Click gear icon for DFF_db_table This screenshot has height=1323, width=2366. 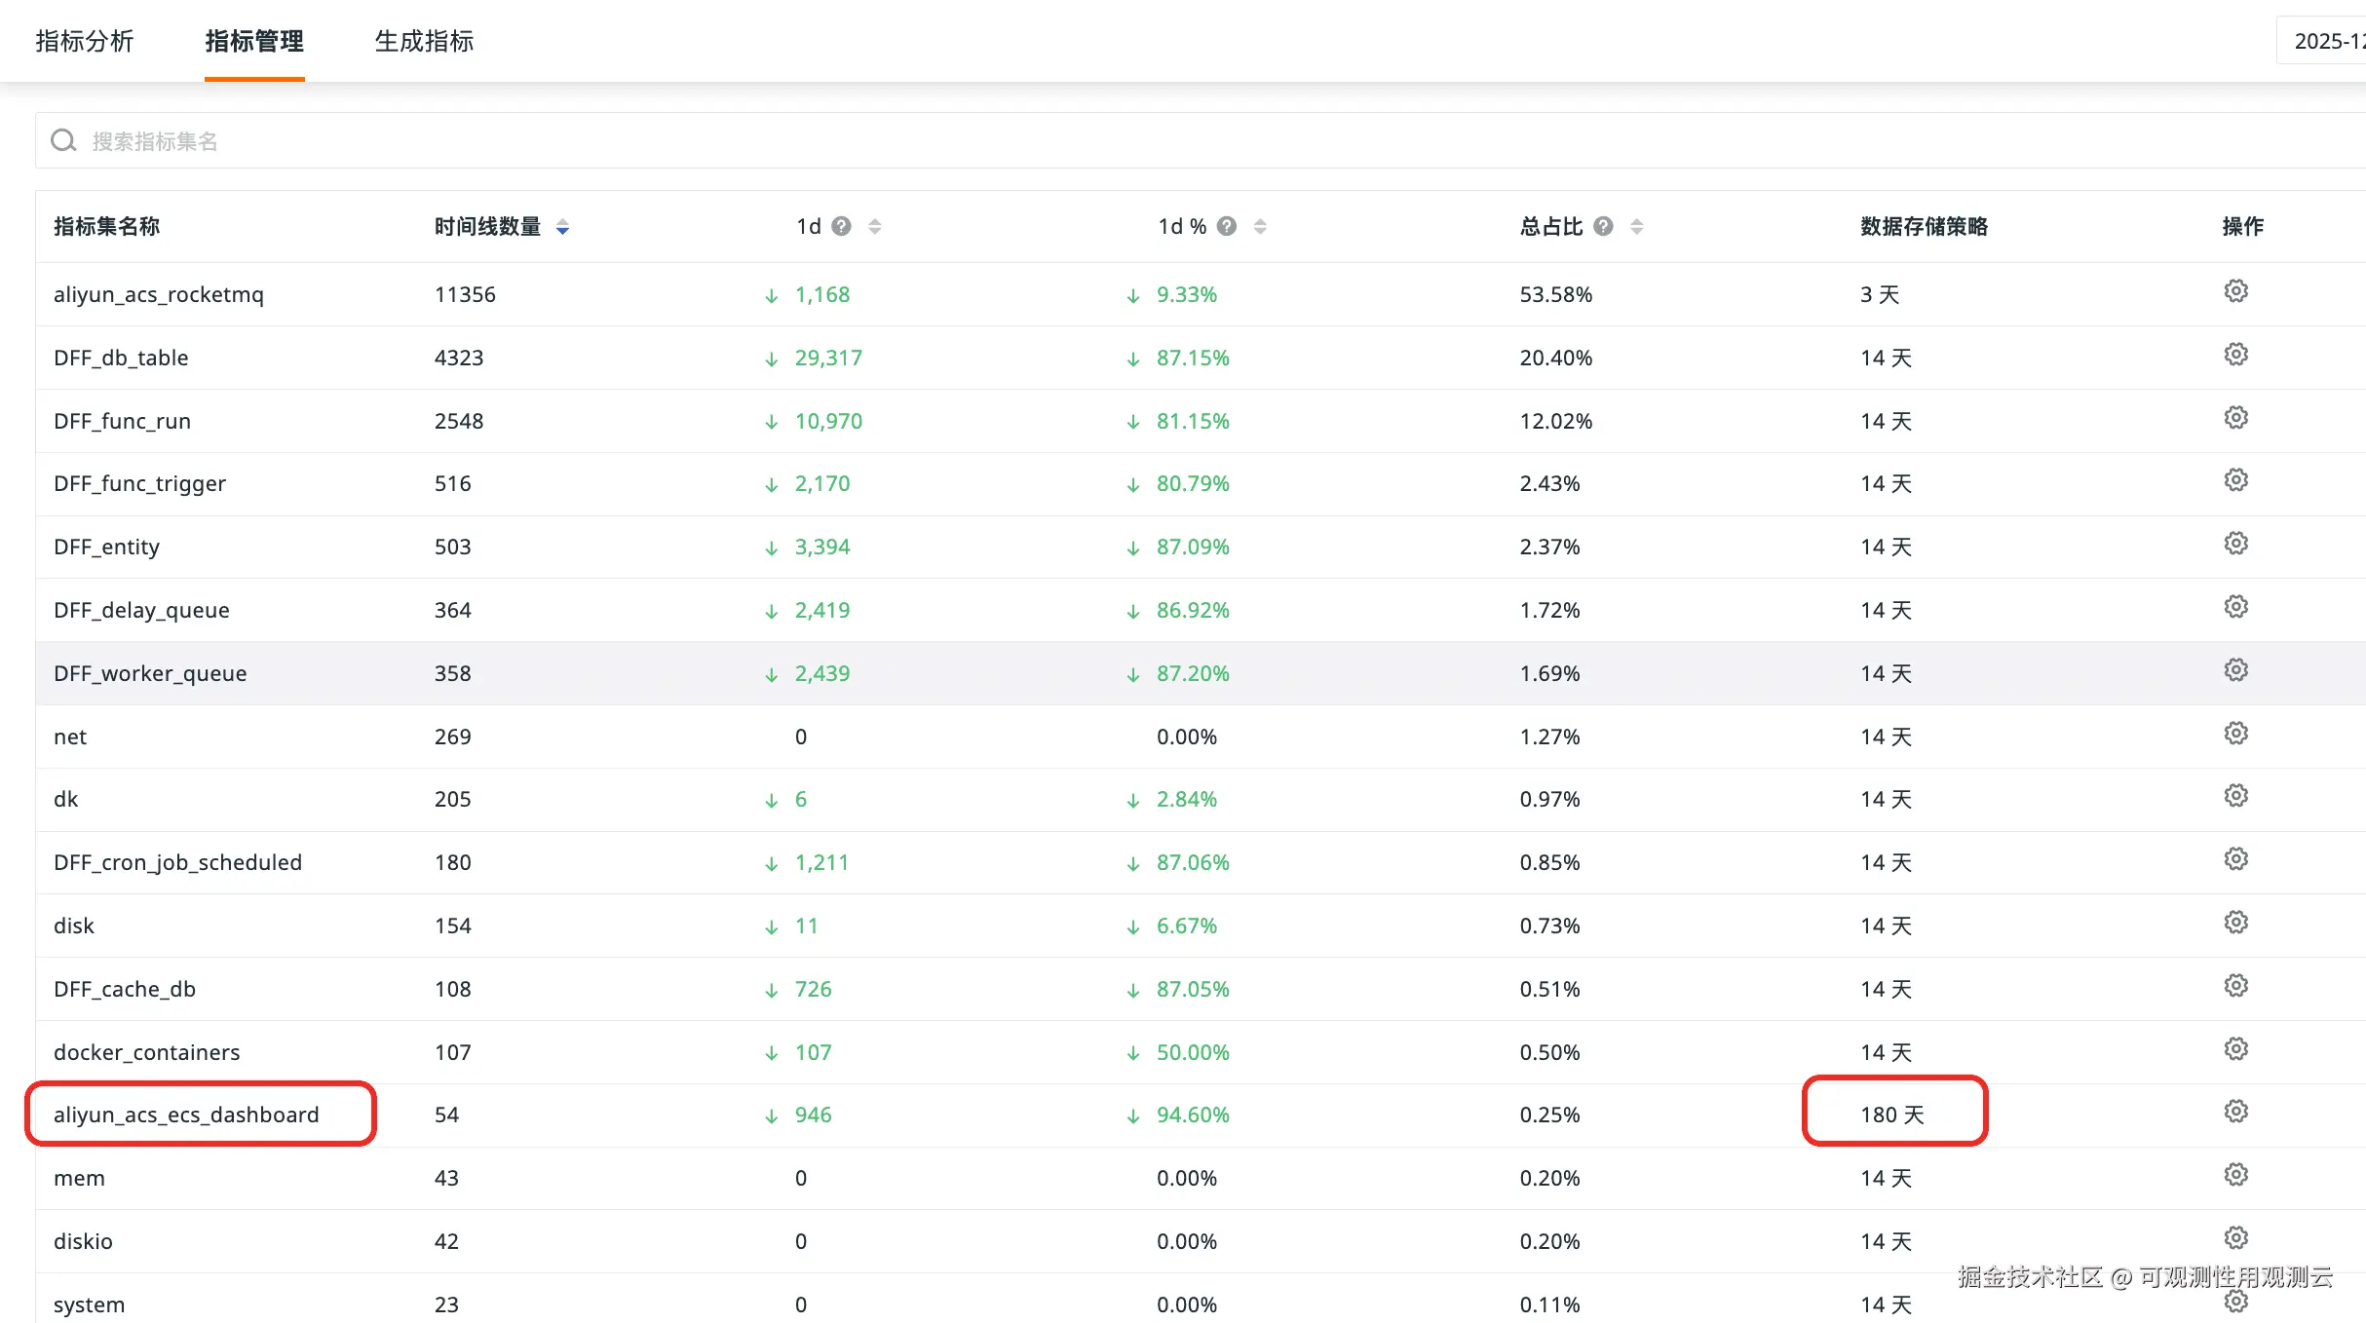click(2235, 355)
